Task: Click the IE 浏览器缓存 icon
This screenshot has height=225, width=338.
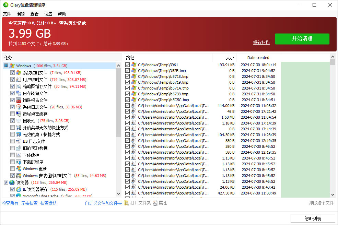Action: point(19,189)
